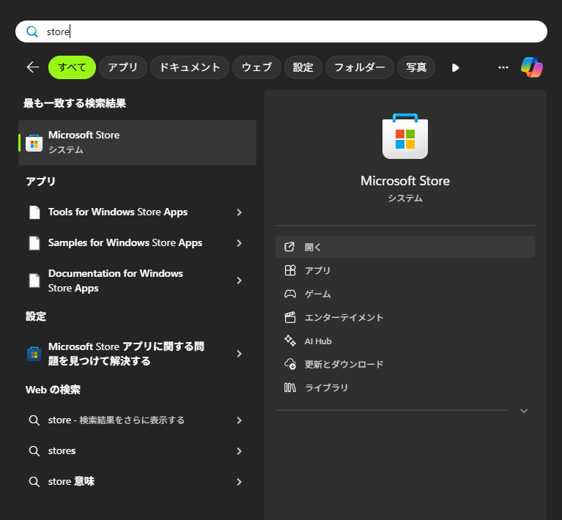Expand the Microsoft Store troubleshooting chevron

click(x=239, y=354)
